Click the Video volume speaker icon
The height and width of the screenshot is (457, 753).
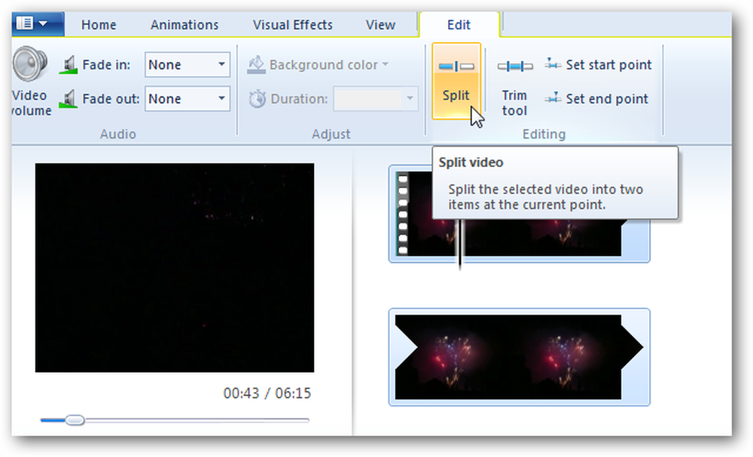point(30,63)
